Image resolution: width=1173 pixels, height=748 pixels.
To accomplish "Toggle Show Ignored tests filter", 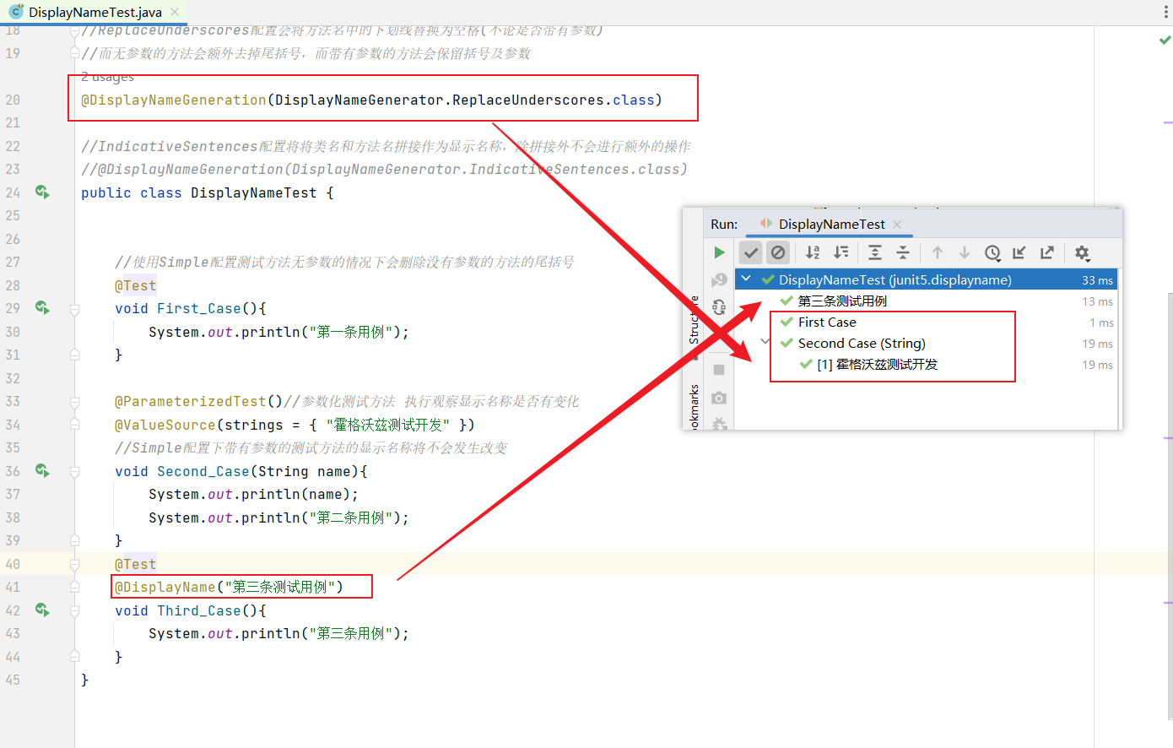I will pos(778,252).
